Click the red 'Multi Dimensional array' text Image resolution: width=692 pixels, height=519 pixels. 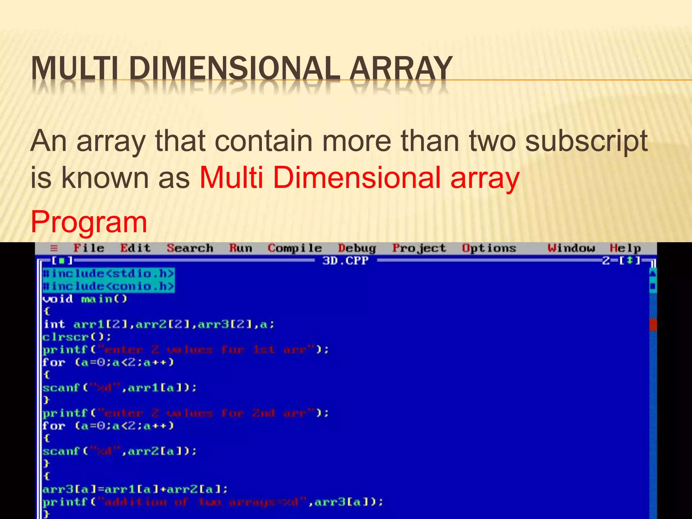point(360,178)
